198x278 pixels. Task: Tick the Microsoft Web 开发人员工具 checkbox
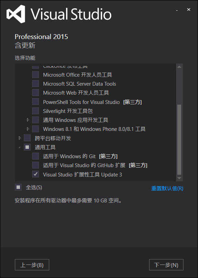pyautogui.click(x=35, y=93)
